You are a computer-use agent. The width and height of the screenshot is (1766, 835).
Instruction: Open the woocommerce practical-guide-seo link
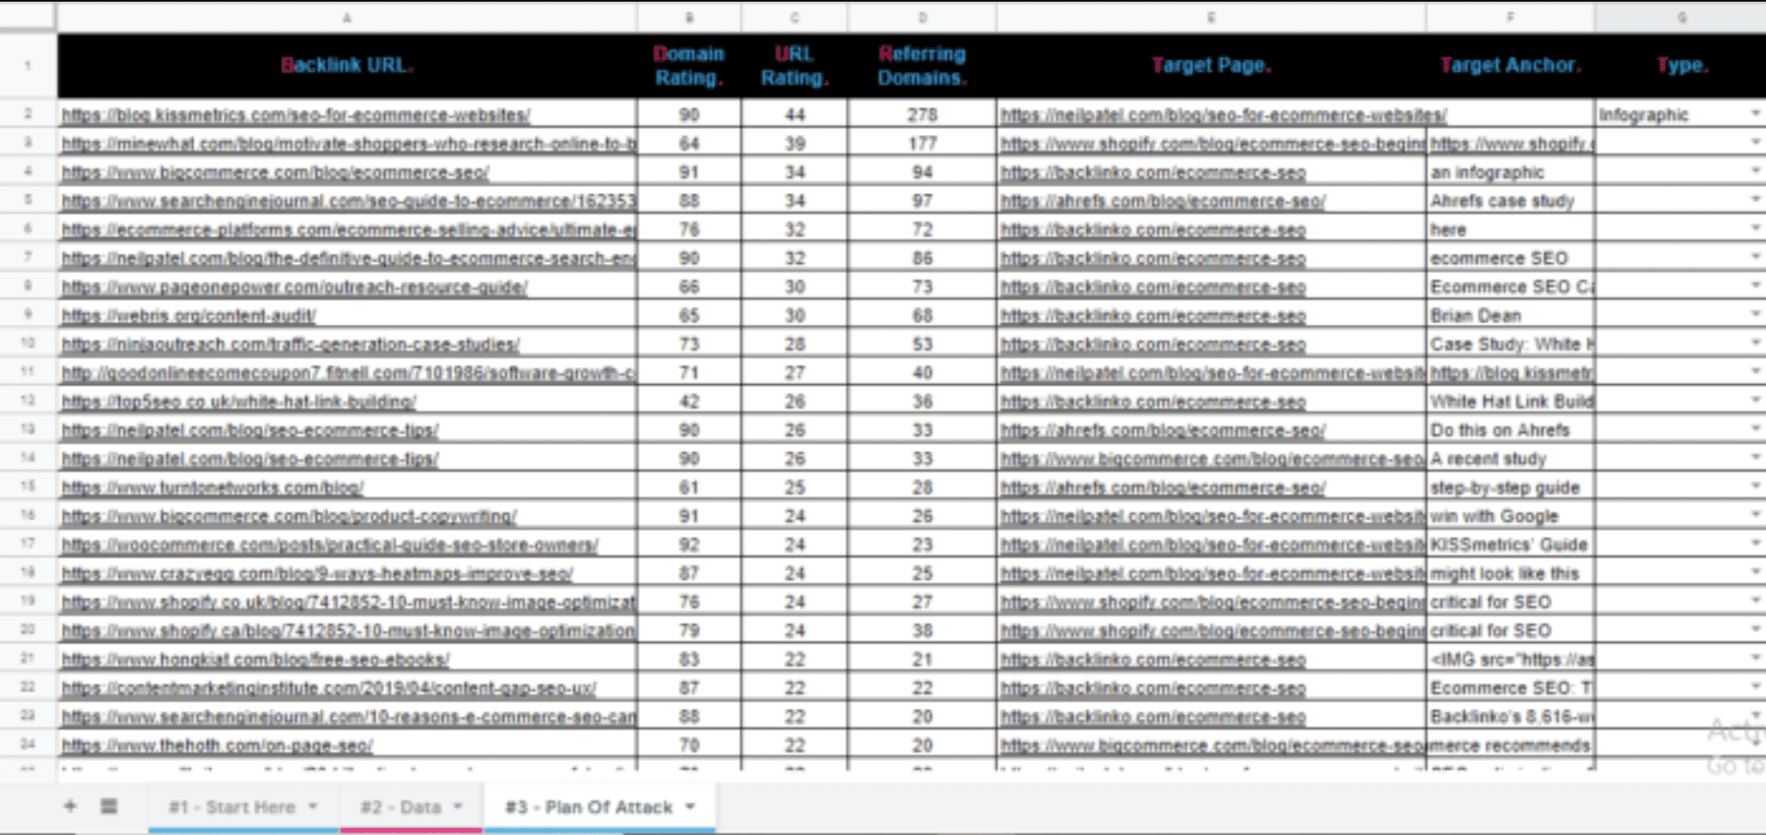(x=330, y=545)
